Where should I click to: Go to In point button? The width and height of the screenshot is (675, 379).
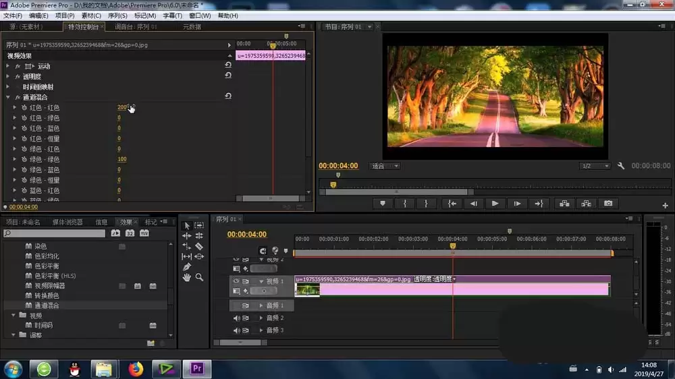(452, 204)
